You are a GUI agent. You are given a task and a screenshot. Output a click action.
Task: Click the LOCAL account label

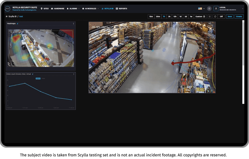coord(223,7)
